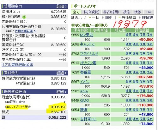This screenshot has height=130, width=158.
Task: Open 詳細 for 信用建余力 panel
Action: point(61,6)
